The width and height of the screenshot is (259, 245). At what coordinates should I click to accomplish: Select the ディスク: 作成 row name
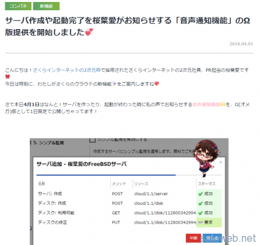(52, 203)
